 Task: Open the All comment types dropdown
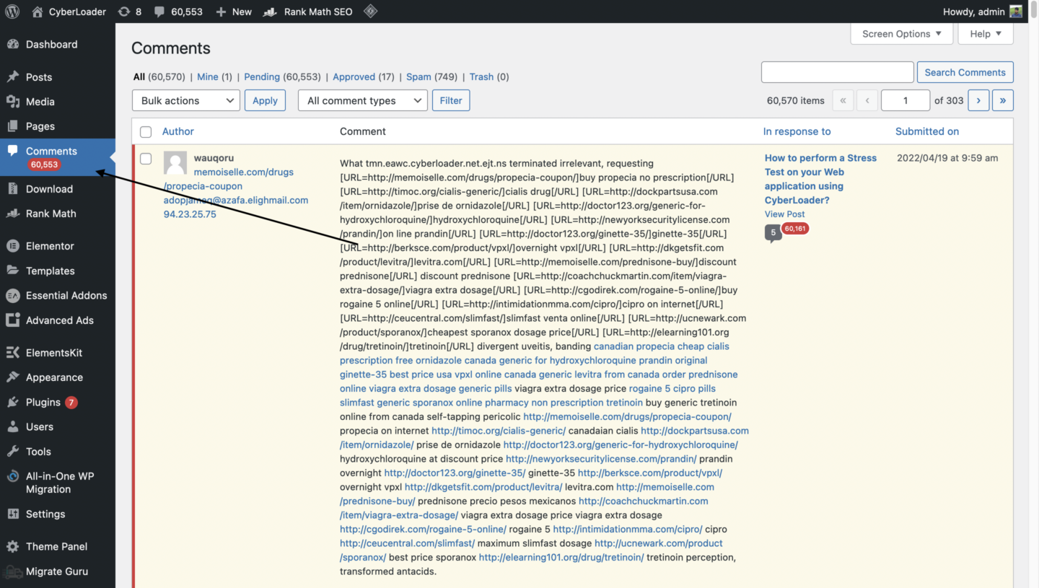tap(362, 100)
